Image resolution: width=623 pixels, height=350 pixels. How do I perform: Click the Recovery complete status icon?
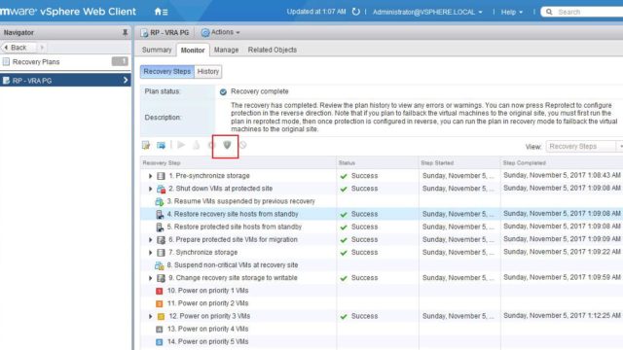coord(223,91)
